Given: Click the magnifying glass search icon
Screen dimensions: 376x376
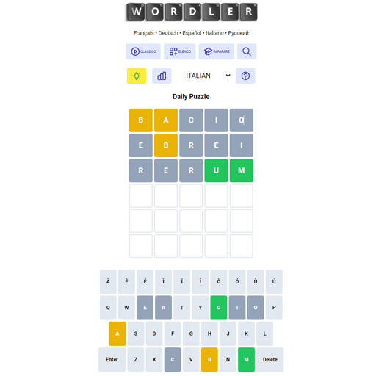Looking at the screenshot, I should pyautogui.click(x=247, y=51).
